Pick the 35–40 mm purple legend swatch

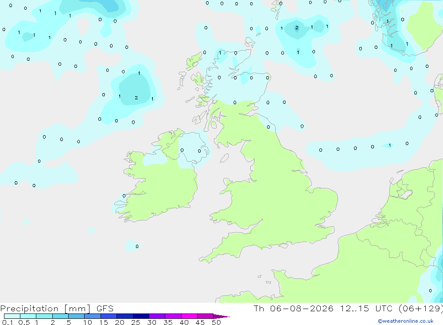click(173, 316)
